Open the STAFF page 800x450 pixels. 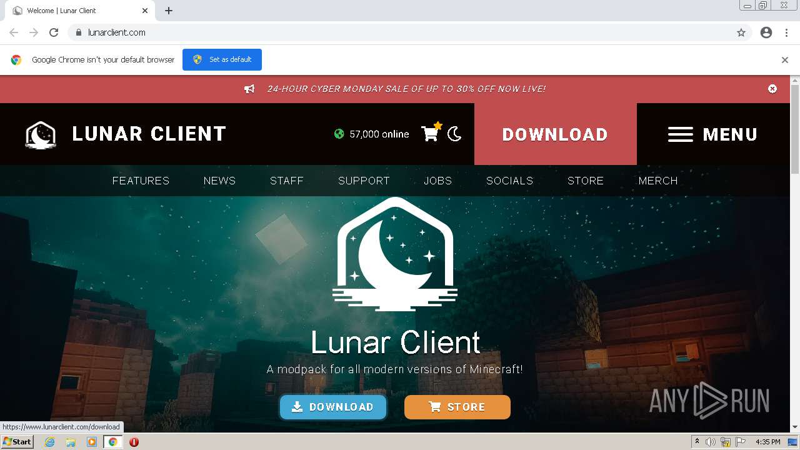[x=287, y=181]
